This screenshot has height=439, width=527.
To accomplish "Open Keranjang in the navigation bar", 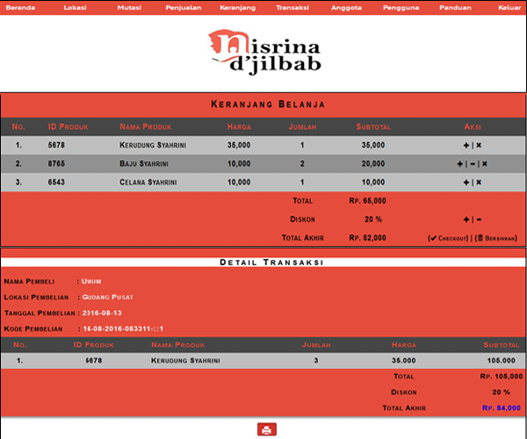I will pos(238,7).
